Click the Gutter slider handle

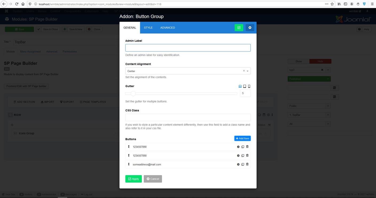(x=133, y=94)
